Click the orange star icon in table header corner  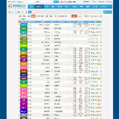[x=19, y=22]
